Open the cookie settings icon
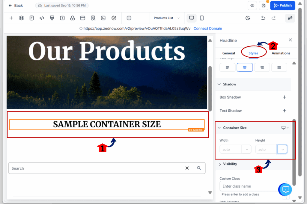Screen dimensions: 307x204 pyautogui.click(x=114, y=18)
